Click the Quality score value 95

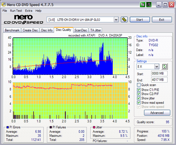tap(167, 122)
